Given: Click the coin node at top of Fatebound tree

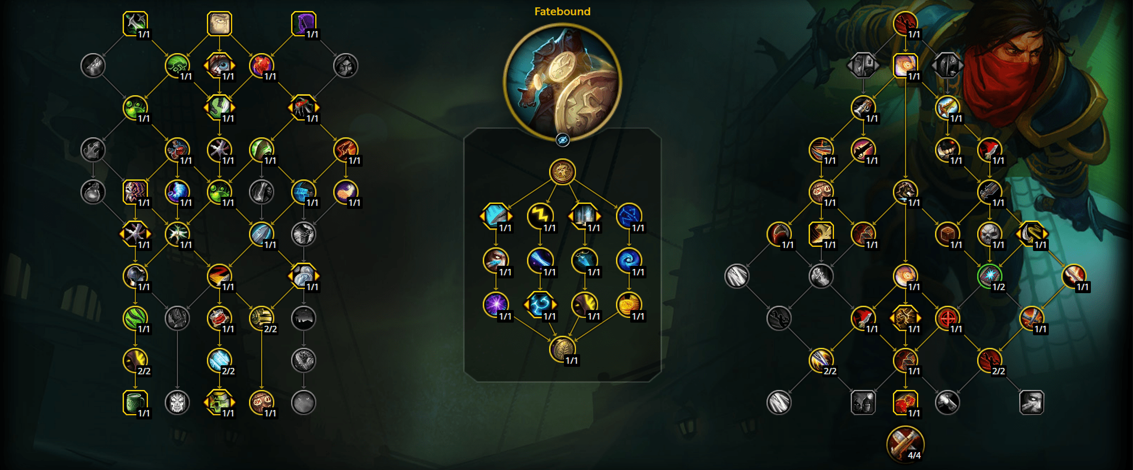Looking at the screenshot, I should tap(562, 172).
